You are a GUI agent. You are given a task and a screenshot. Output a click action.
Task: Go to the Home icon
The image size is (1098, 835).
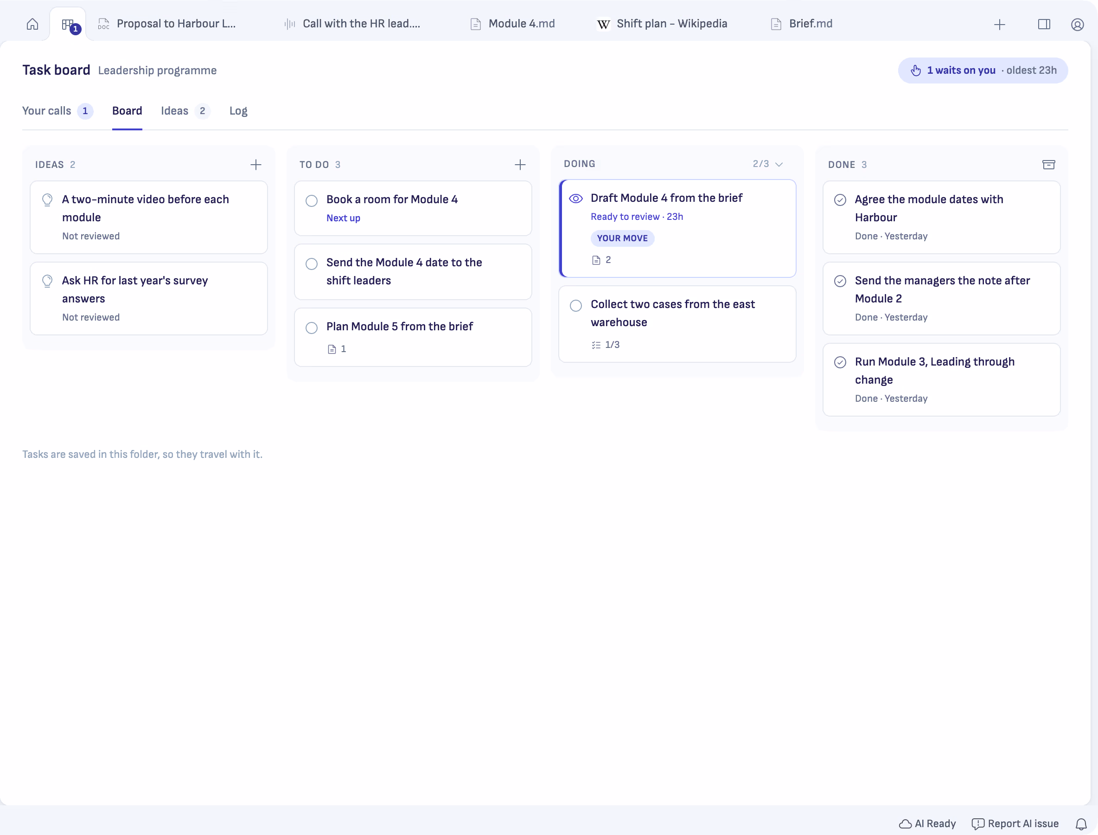coord(32,24)
